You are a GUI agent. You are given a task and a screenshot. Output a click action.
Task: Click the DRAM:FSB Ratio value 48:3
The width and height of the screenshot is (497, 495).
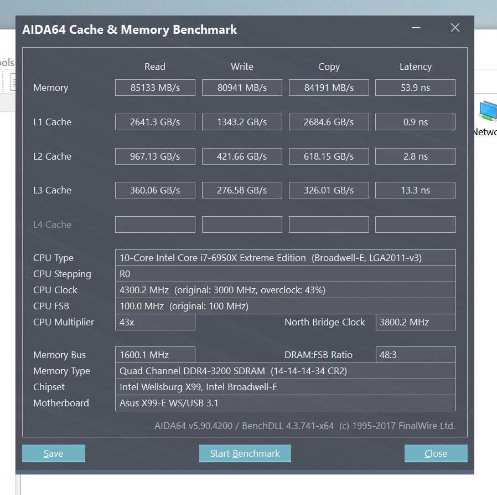coord(416,355)
